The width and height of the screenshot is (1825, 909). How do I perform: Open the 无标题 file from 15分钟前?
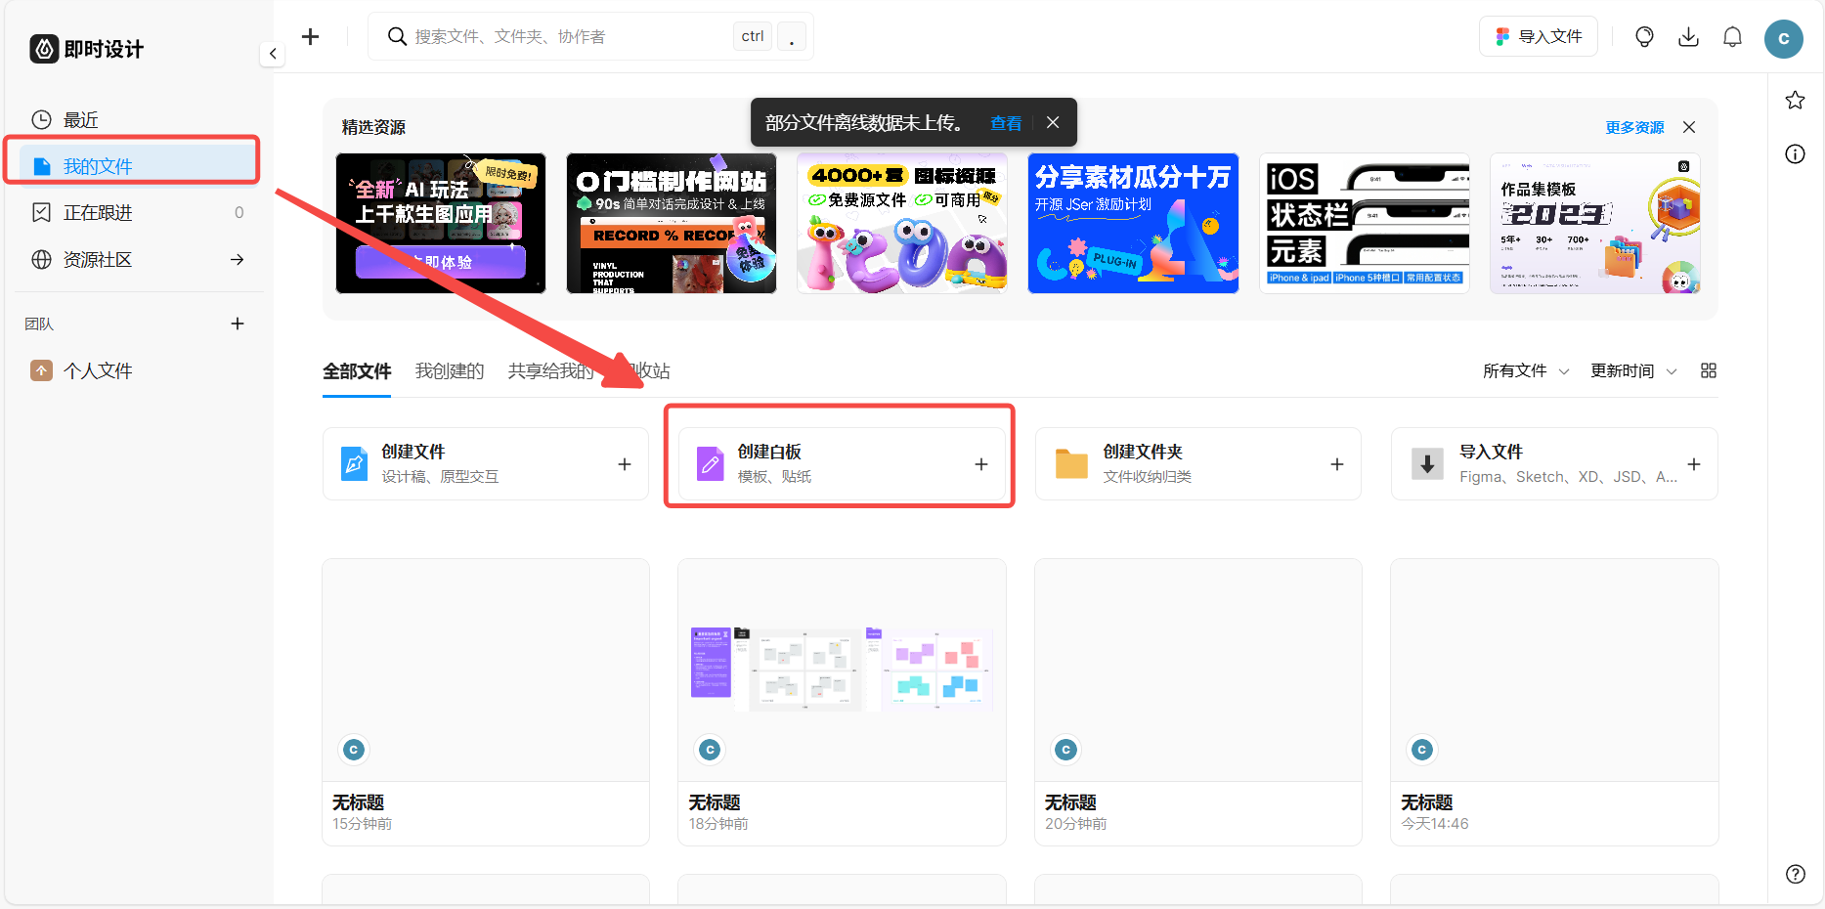tap(486, 702)
